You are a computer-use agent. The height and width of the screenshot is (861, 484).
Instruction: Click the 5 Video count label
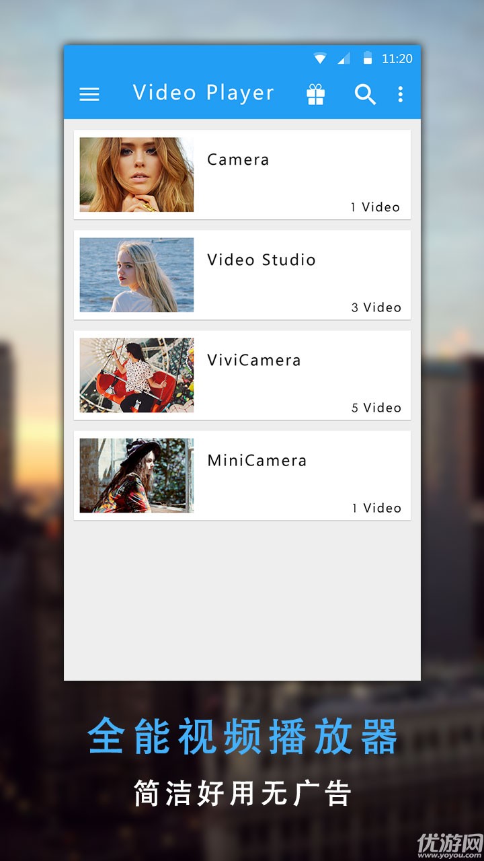point(376,408)
